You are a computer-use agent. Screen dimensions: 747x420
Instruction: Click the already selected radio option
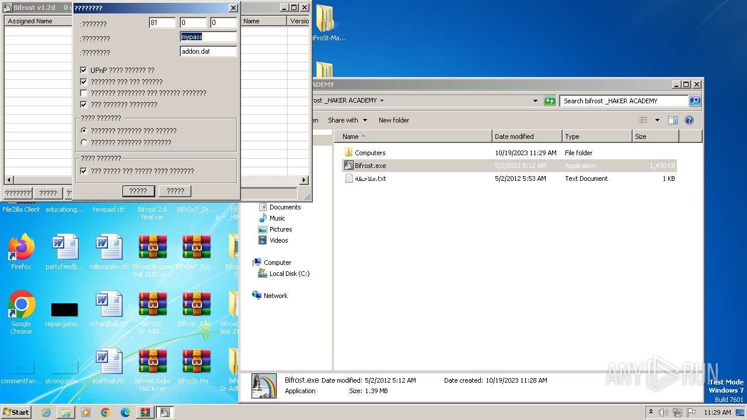point(84,131)
